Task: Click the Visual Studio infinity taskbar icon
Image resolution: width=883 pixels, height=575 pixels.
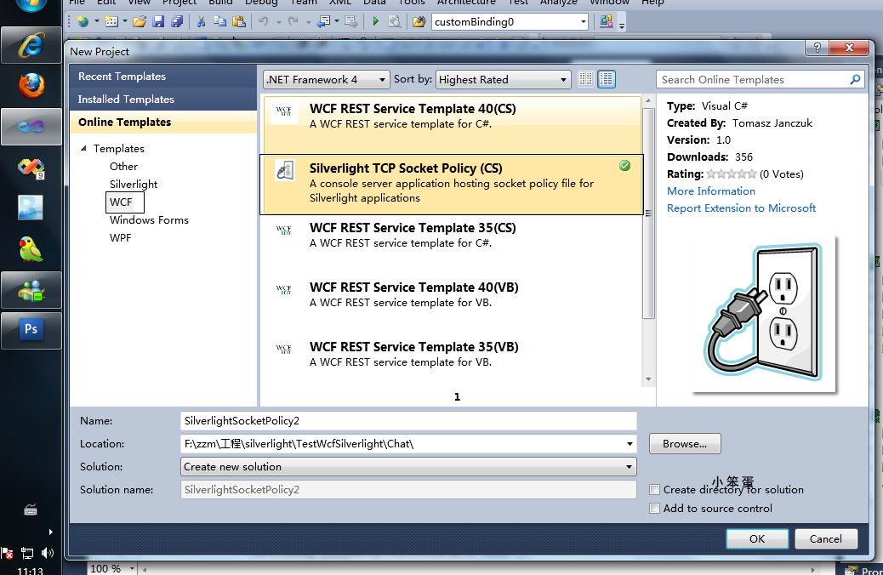Action: (x=31, y=127)
